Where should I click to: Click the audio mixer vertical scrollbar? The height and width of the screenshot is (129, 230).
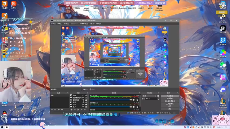coord(140,101)
